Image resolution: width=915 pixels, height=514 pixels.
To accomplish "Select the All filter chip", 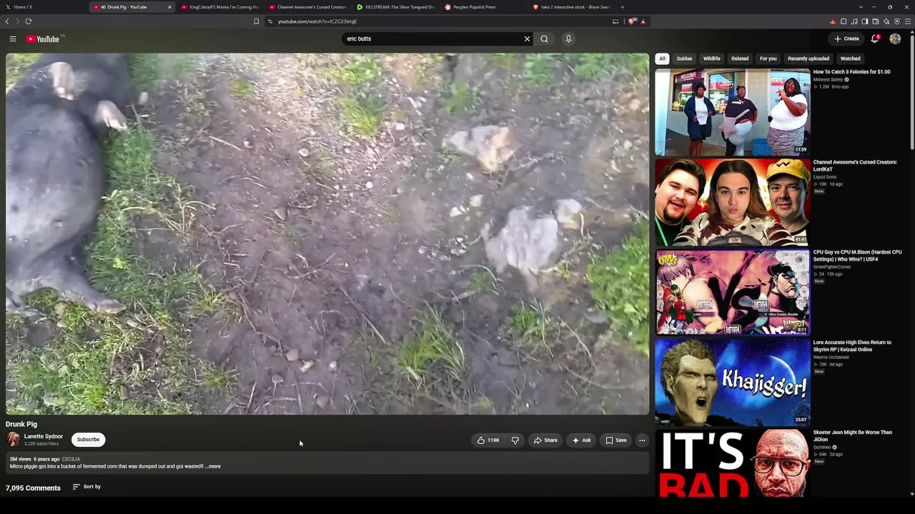I will pyautogui.click(x=662, y=59).
